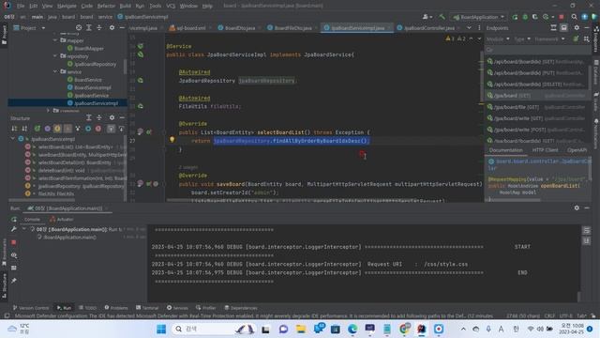Open the Module filter dropdown in Endpoints
The width and height of the screenshot is (600, 338).
498,39
